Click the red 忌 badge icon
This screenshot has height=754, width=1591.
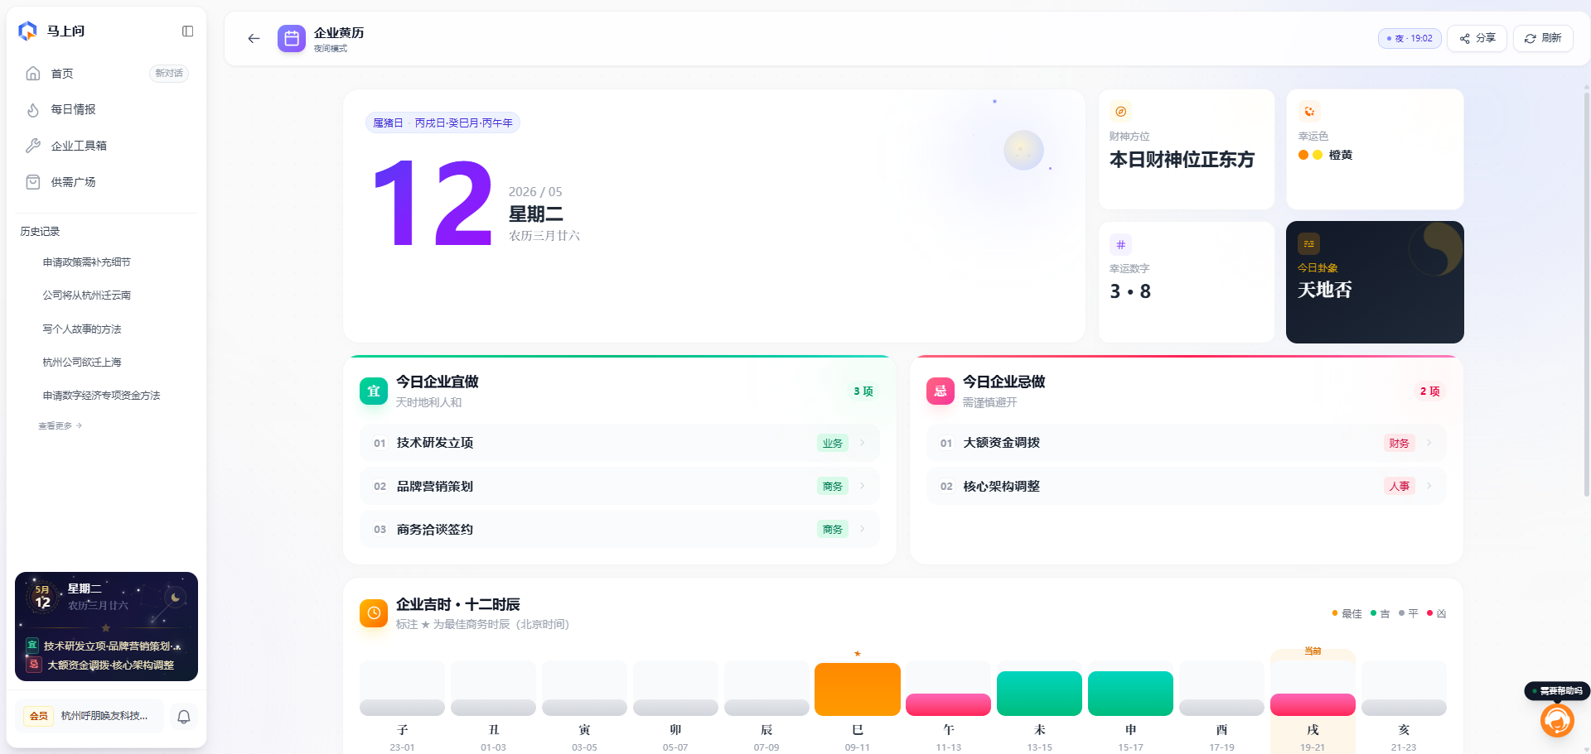click(x=941, y=391)
